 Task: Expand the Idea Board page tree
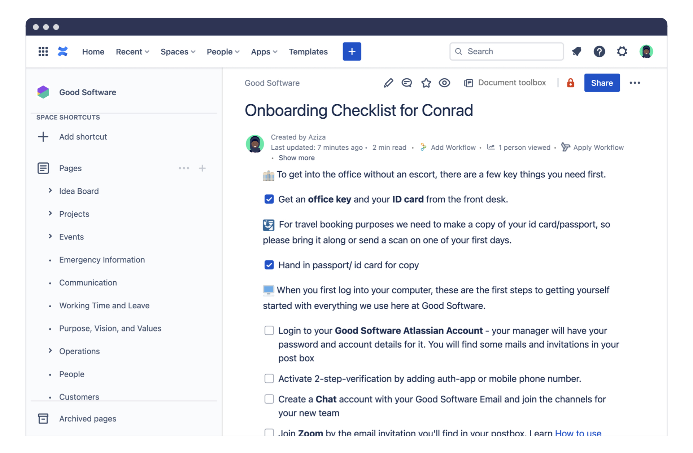(x=50, y=190)
